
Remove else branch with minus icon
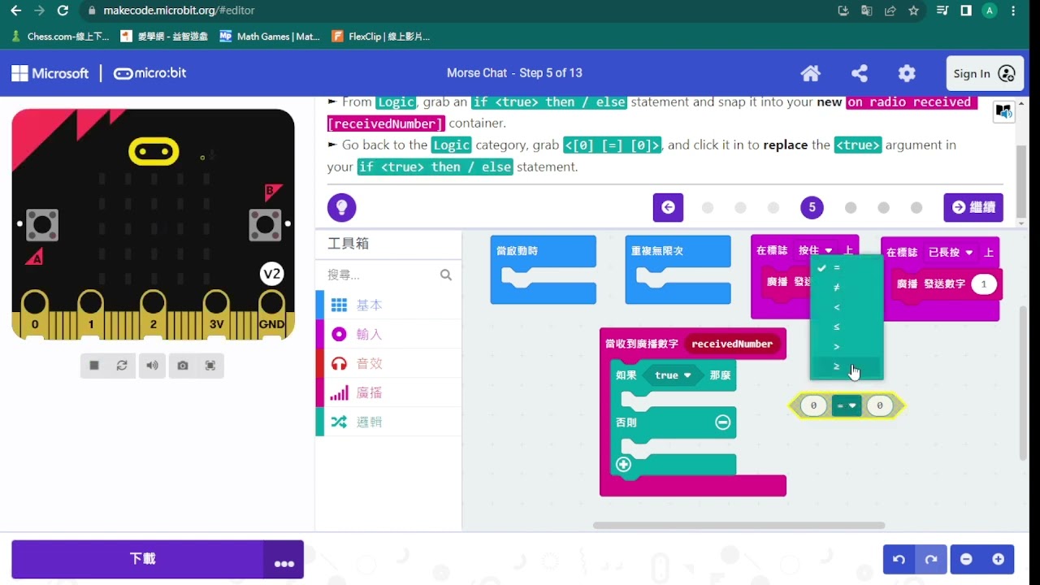722,422
